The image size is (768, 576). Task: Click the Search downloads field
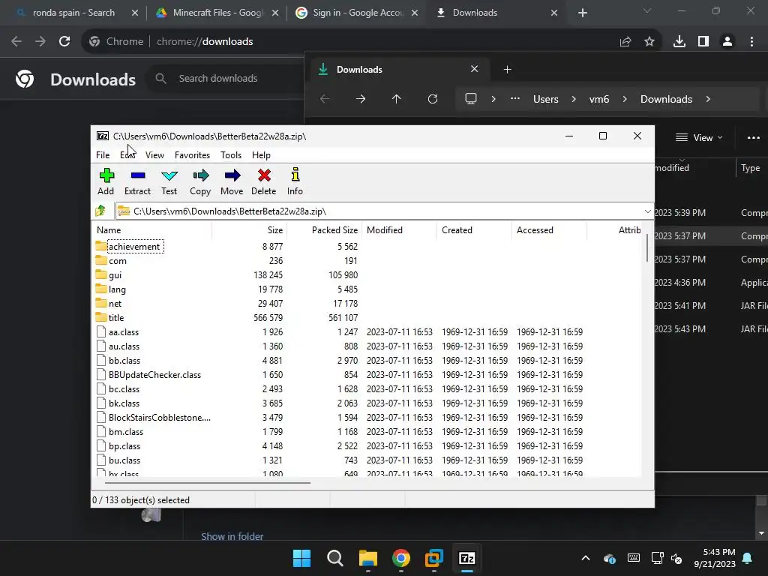pos(225,78)
